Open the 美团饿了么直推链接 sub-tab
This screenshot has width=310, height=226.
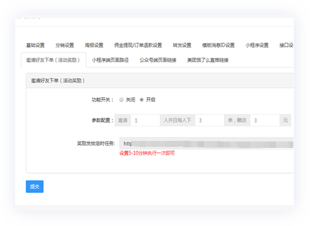tap(207, 60)
